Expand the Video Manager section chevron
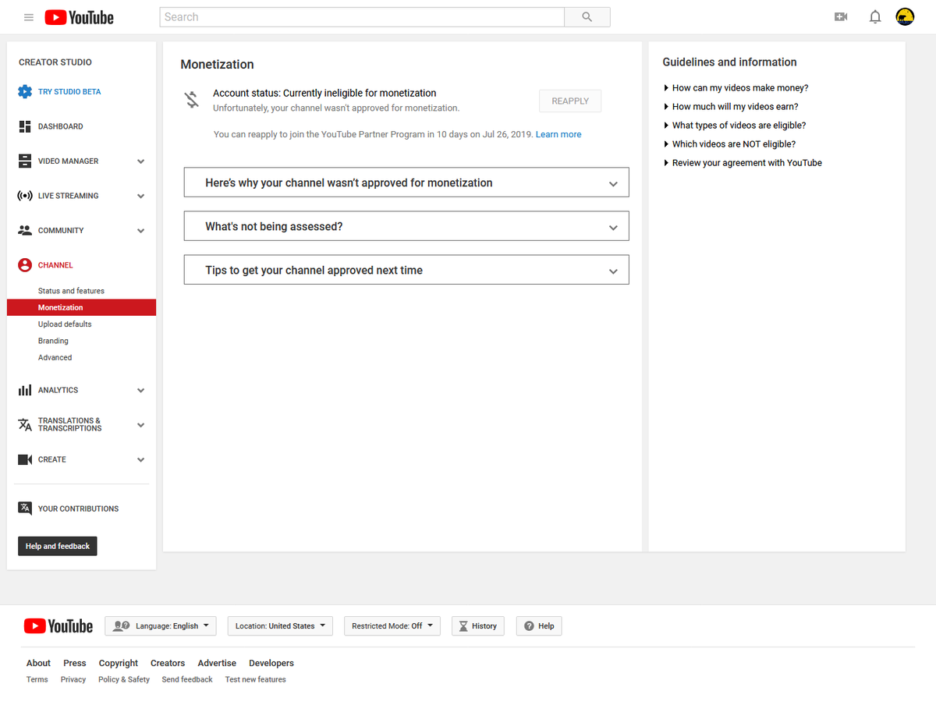This screenshot has width=936, height=705. click(x=141, y=161)
